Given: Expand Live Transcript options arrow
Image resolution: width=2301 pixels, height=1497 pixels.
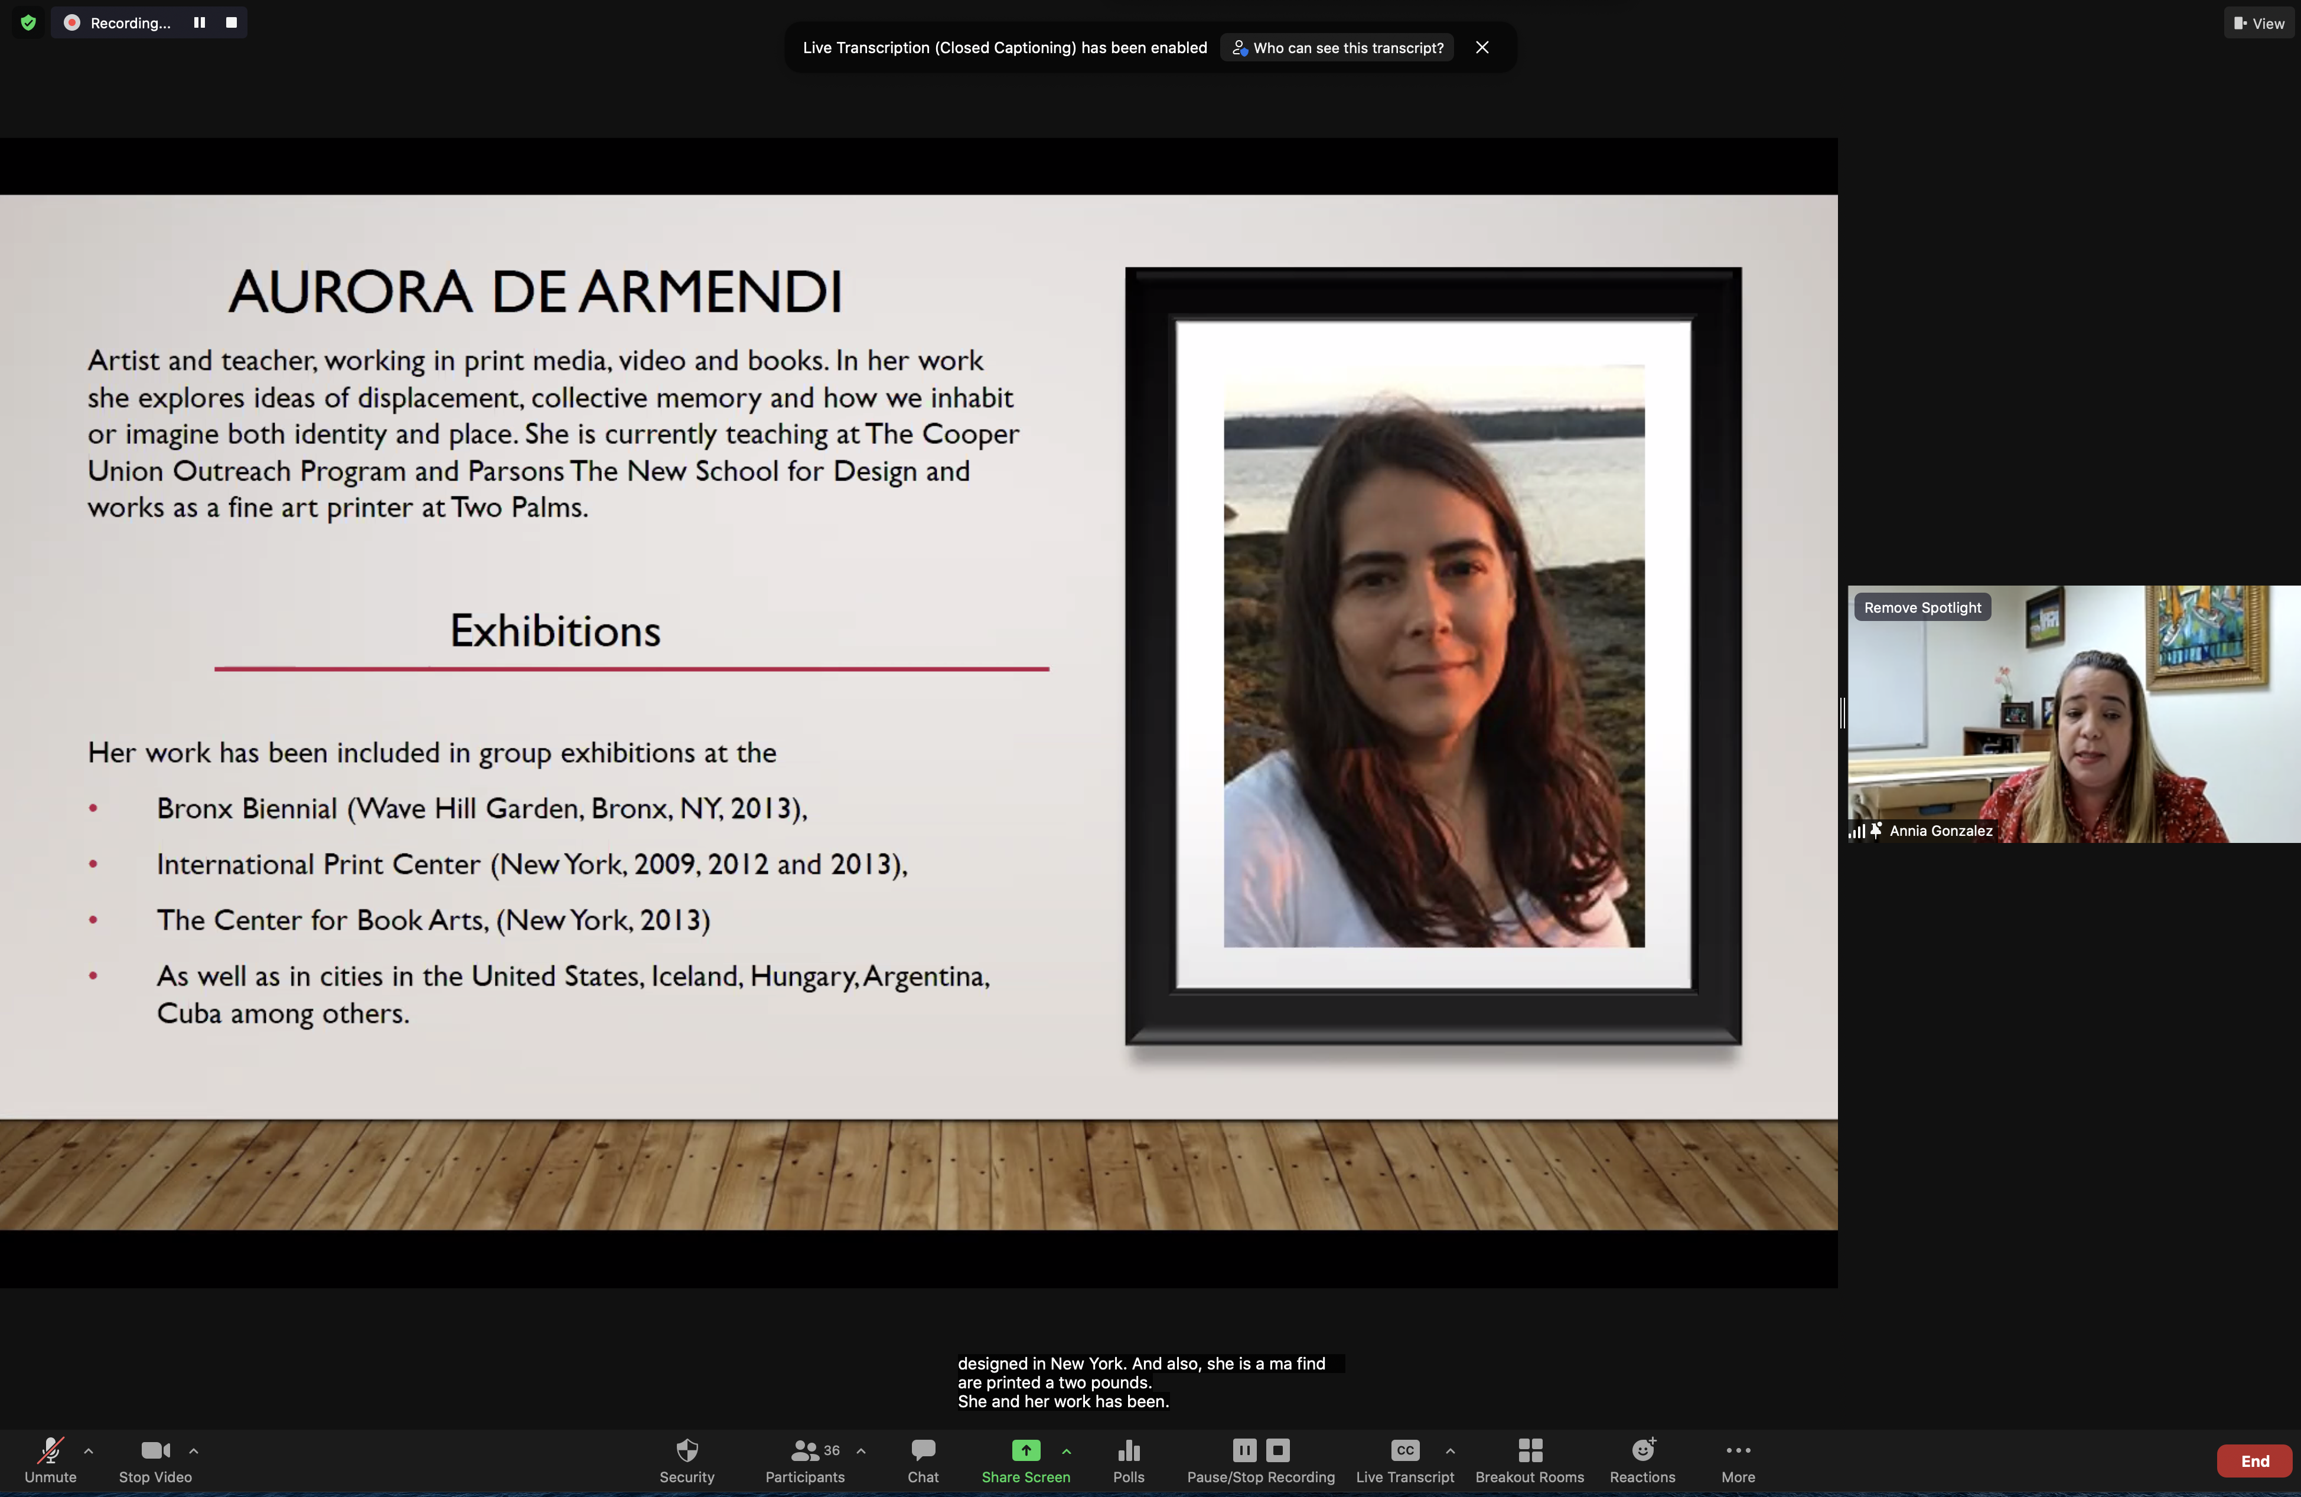Looking at the screenshot, I should (1450, 1450).
